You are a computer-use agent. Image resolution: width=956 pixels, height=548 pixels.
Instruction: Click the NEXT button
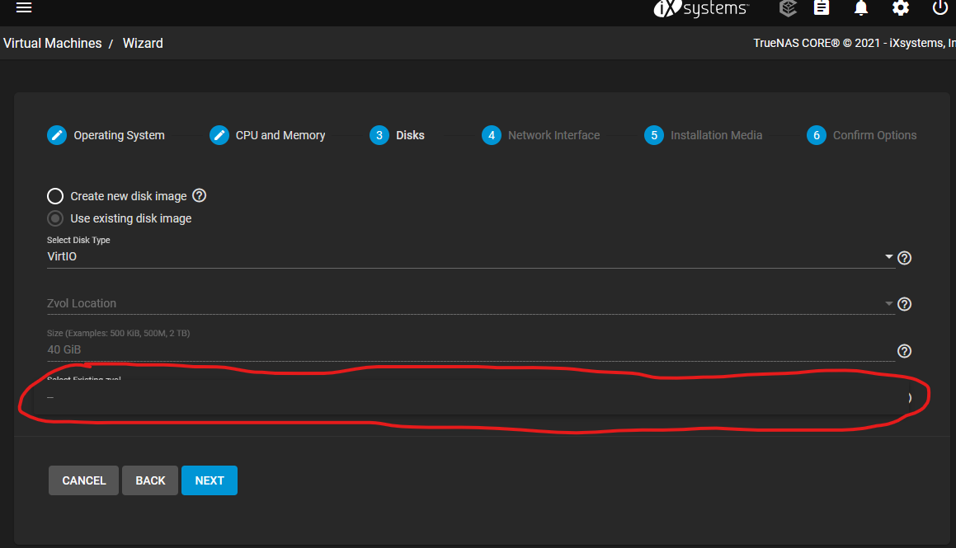point(210,480)
